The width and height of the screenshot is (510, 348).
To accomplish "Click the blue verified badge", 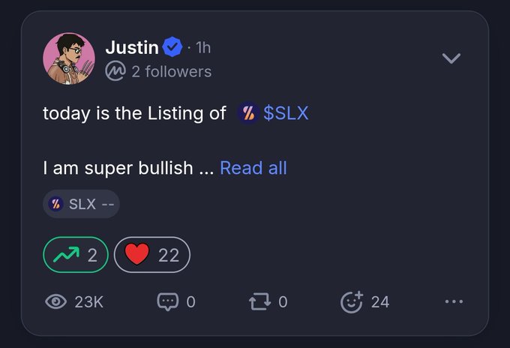I will [x=172, y=47].
